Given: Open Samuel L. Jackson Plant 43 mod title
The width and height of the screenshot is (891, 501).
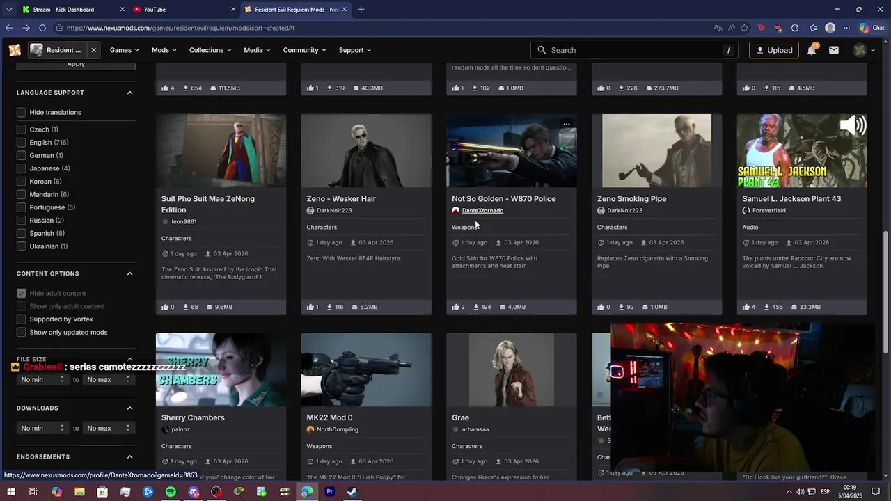Looking at the screenshot, I should [x=791, y=198].
